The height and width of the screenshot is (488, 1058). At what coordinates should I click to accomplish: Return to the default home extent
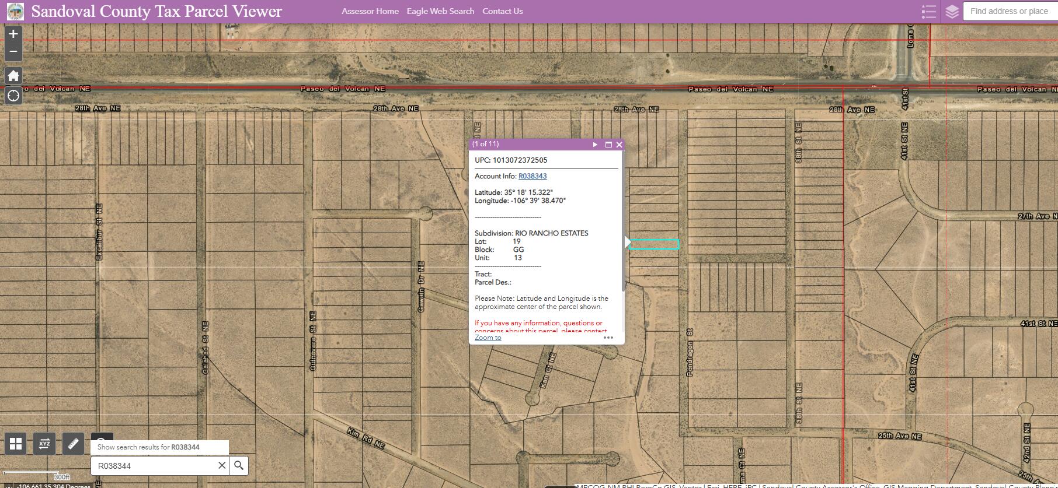(x=13, y=76)
